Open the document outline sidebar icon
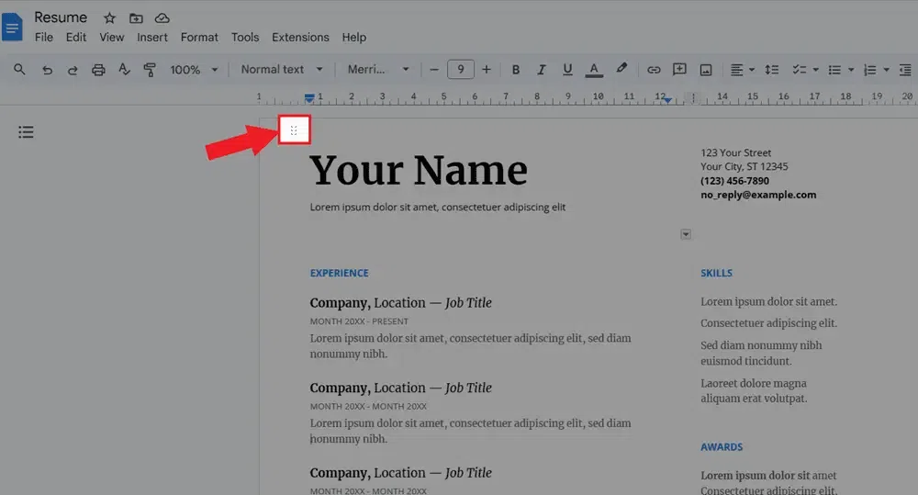 [26, 132]
